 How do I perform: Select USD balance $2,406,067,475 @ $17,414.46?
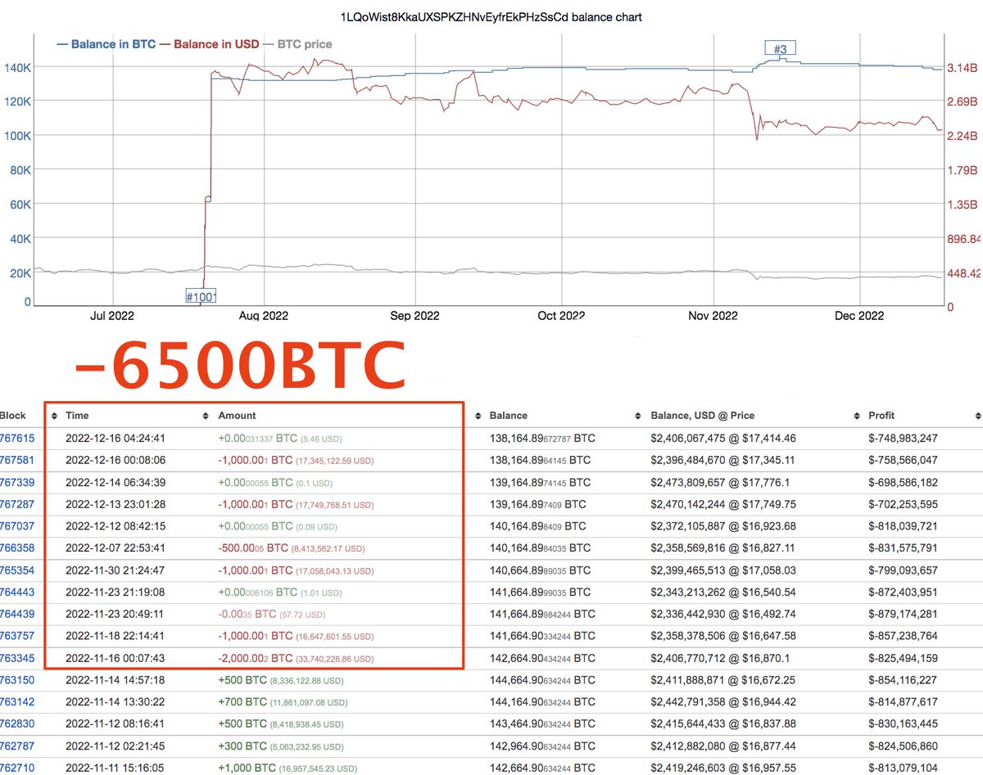coord(723,439)
